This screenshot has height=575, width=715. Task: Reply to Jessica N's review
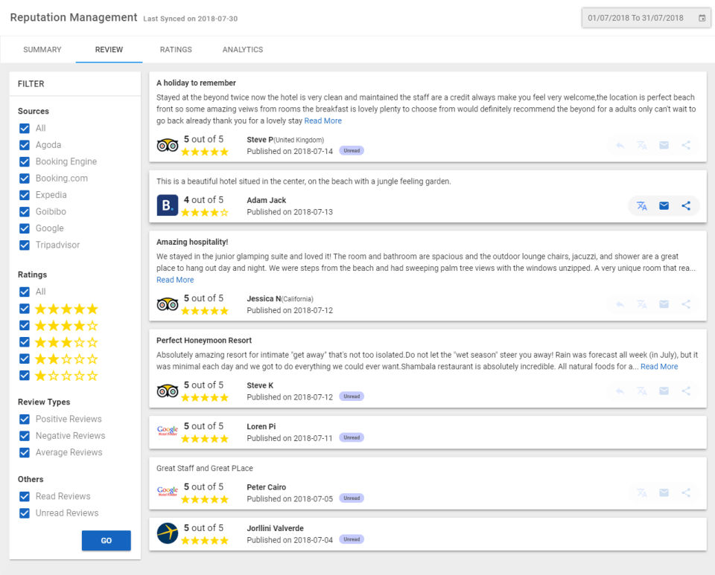620,304
